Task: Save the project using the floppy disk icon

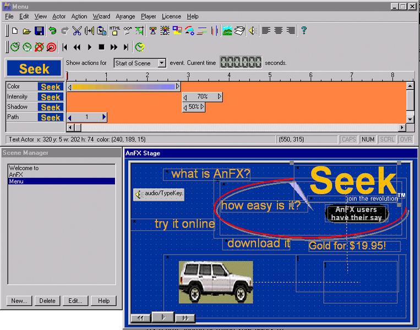Action: point(39,31)
